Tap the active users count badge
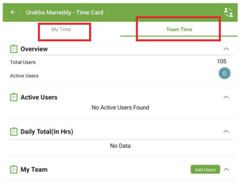Screen dimensions: 243x190 224,73
